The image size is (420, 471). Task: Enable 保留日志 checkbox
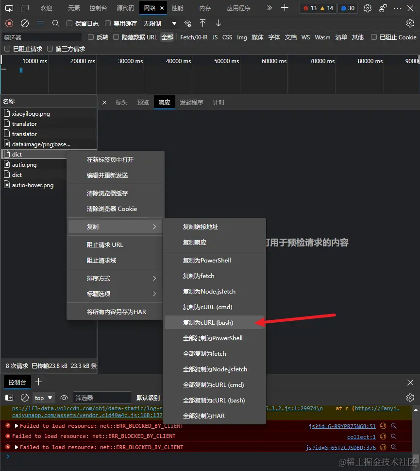[x=69, y=23]
